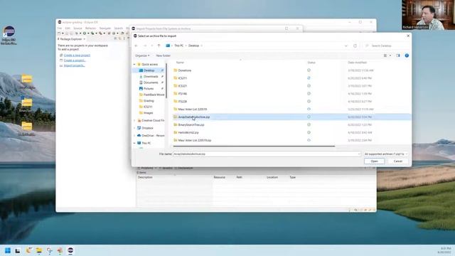
Task: Expand Creative Cloud Files node
Action: coord(134,120)
